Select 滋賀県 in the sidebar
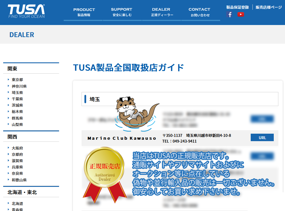 pos(17,161)
